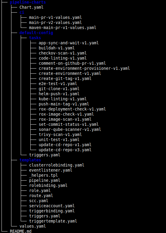Select the tasks folder label
The height and width of the screenshot is (233, 166).
coord(35,38)
